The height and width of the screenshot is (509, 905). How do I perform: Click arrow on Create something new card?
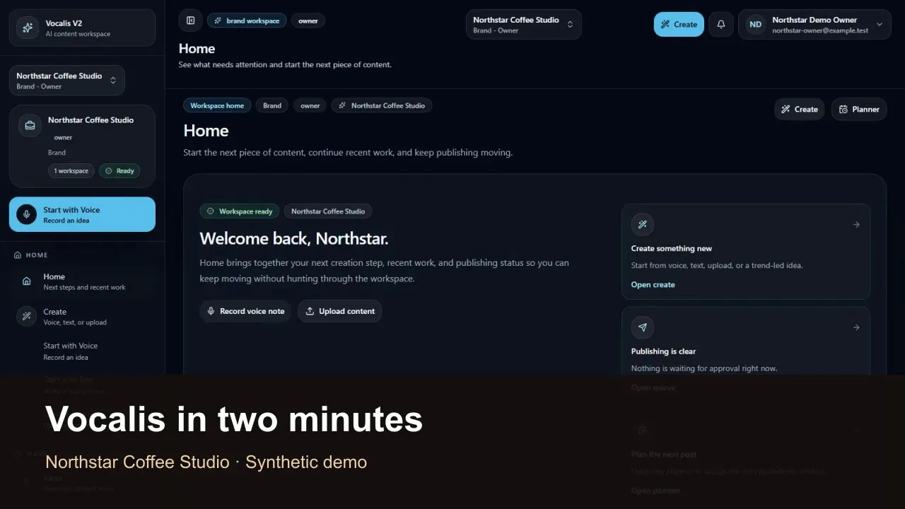(x=856, y=225)
